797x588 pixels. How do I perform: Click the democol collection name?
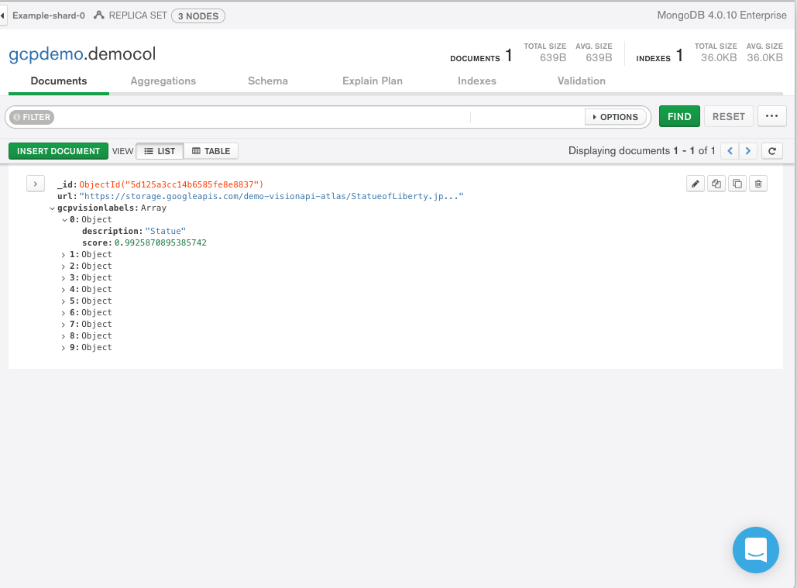[122, 54]
